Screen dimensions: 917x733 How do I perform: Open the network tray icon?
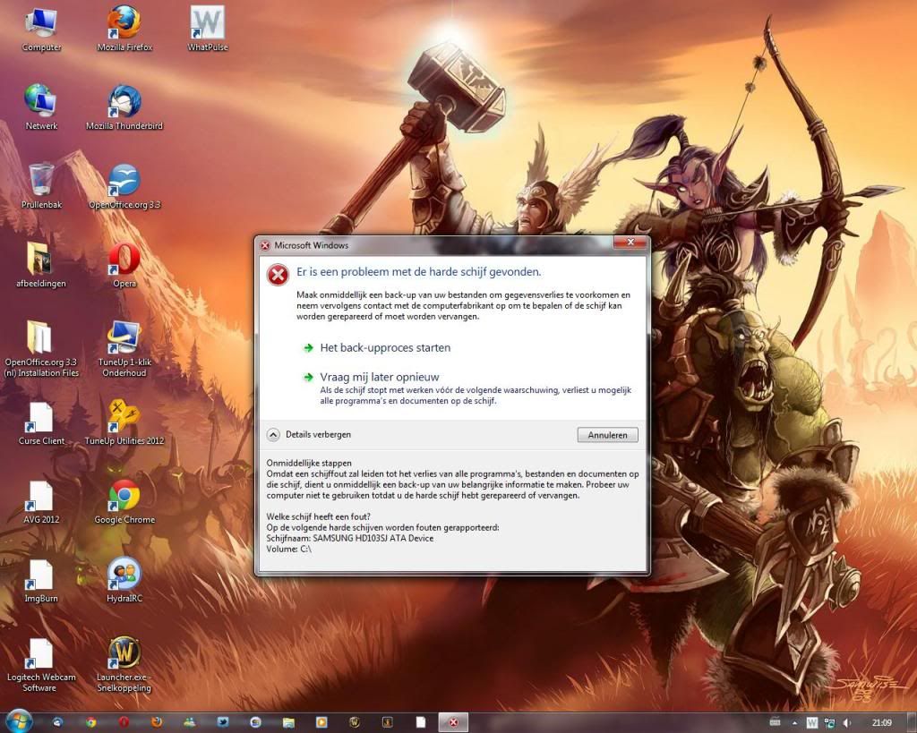pyautogui.click(x=829, y=723)
